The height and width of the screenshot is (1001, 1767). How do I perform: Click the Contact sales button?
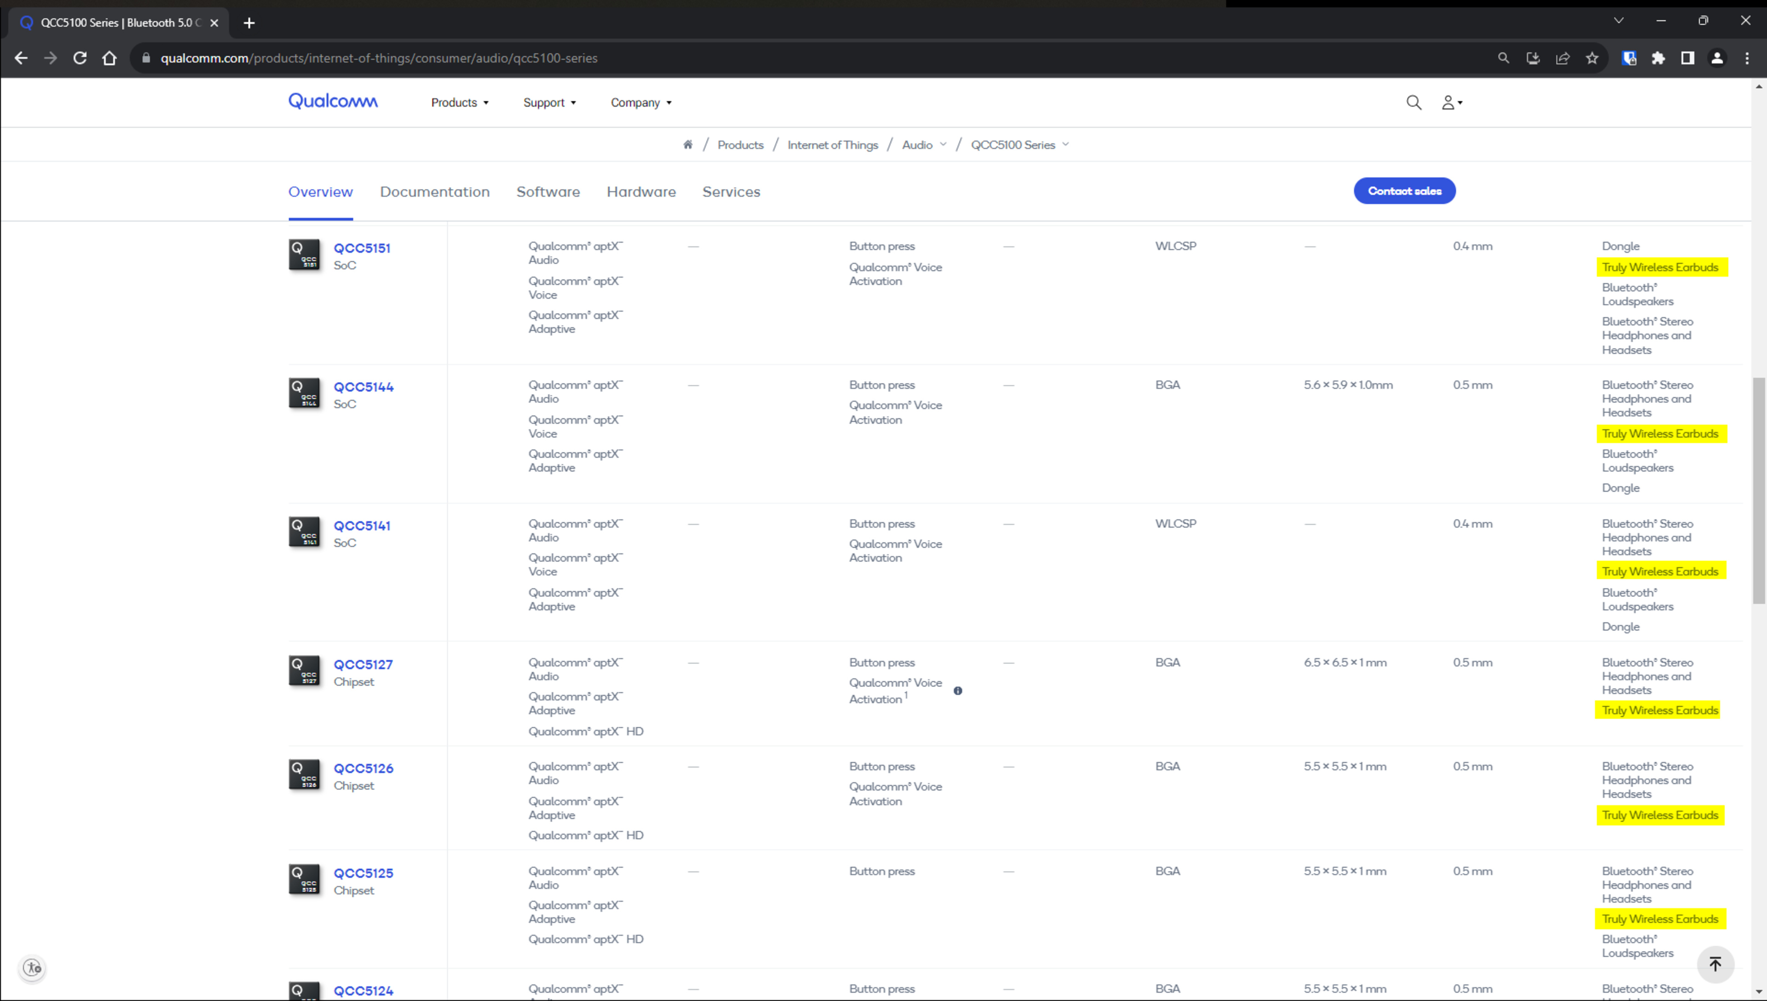pos(1404,191)
